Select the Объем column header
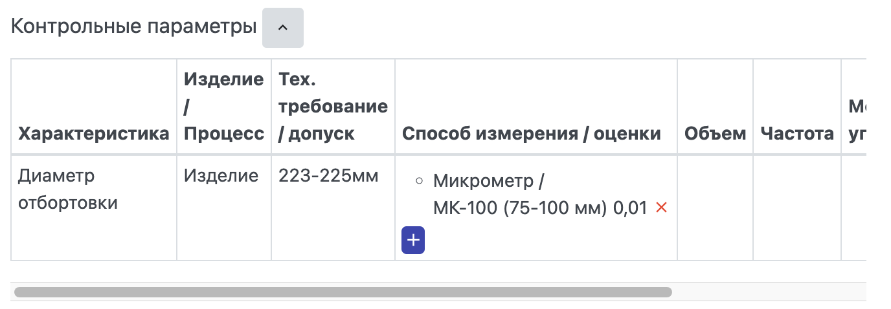The width and height of the screenshot is (891, 309). tap(716, 134)
